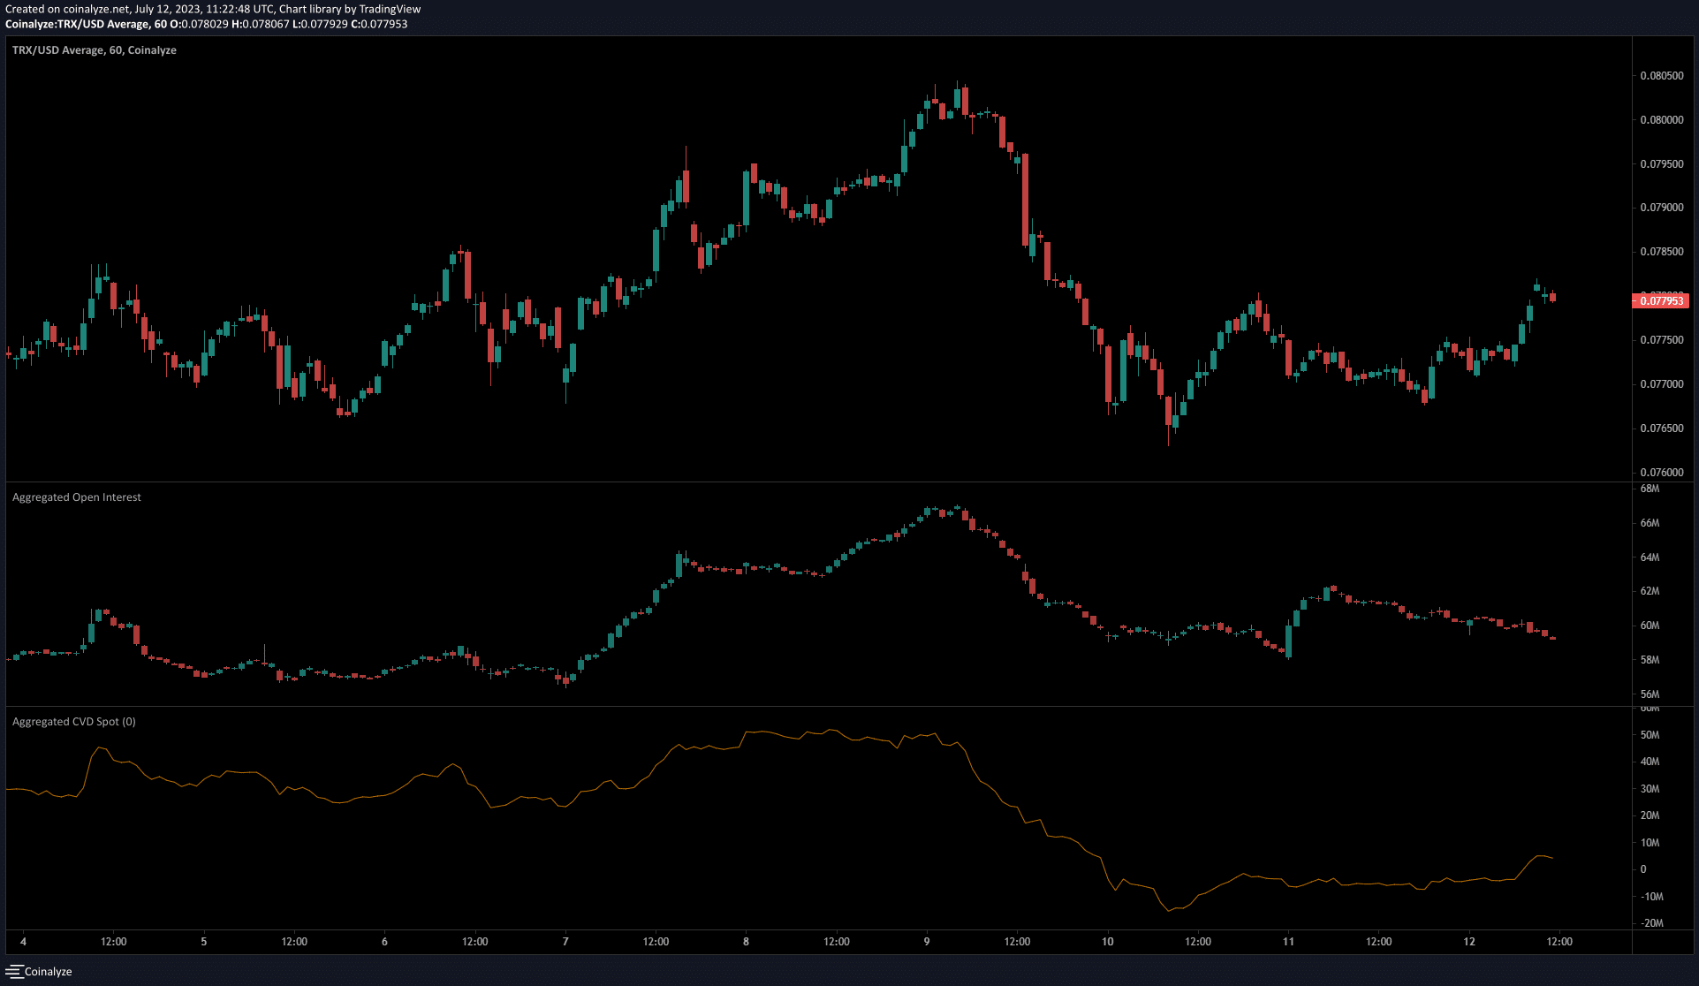Image resolution: width=1699 pixels, height=986 pixels.
Task: Click the 10M CVD axis label
Action: [x=1650, y=843]
